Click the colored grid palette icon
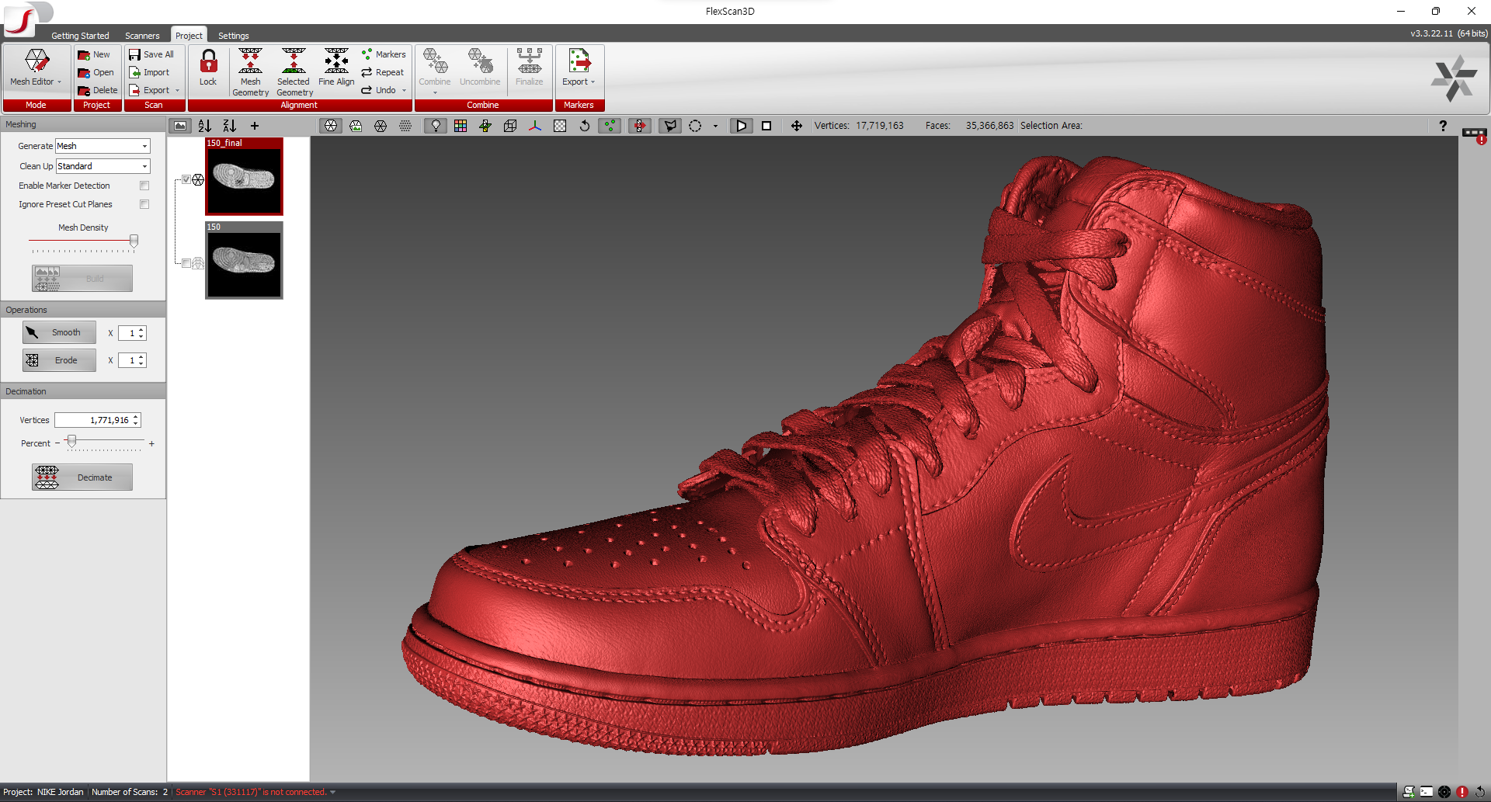 coord(461,126)
